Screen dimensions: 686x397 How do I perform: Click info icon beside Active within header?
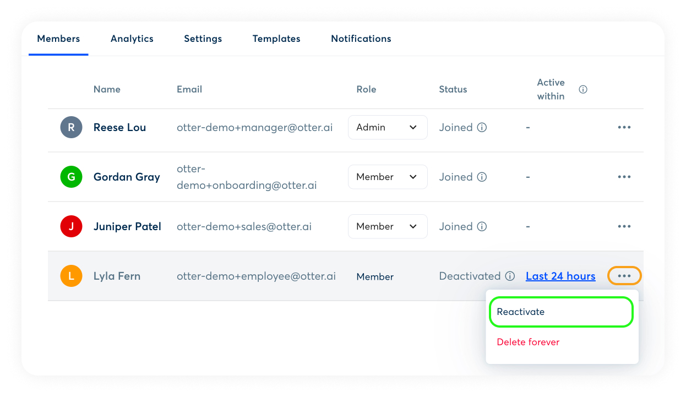[x=583, y=89]
